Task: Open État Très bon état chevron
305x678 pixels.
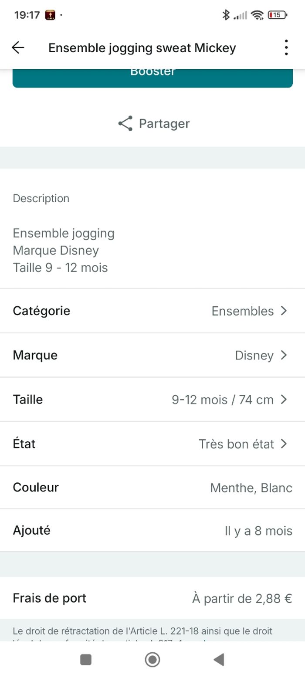Action: [284, 444]
